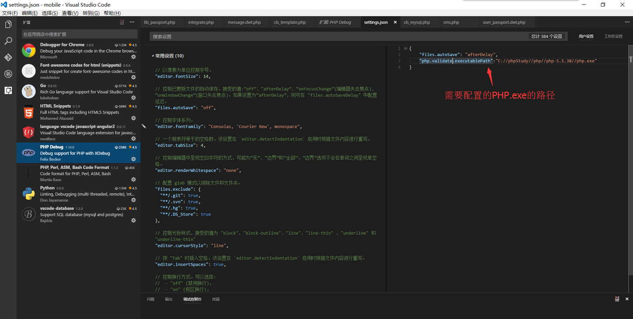Click the "files.autoSave": "off" default setting

[x=186, y=107]
